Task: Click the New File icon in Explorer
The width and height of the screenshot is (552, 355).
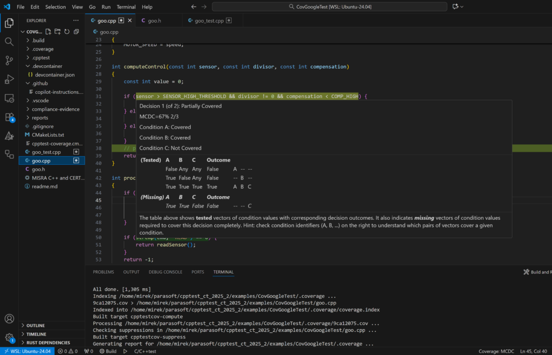Action: (x=48, y=31)
